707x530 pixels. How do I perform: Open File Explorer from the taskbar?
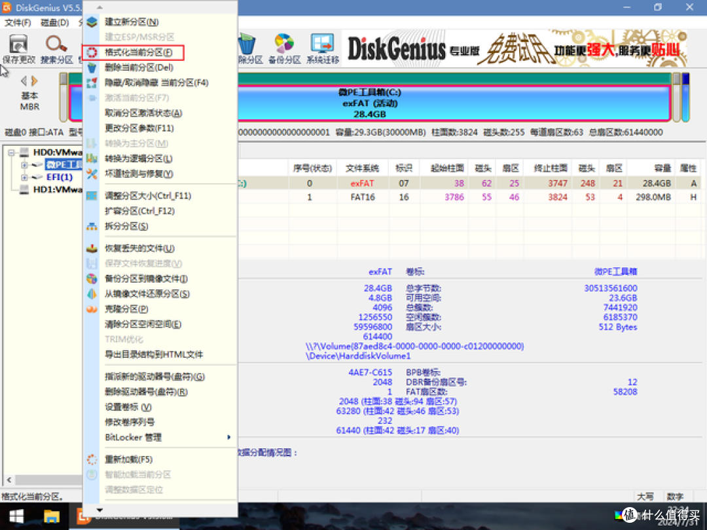52,516
